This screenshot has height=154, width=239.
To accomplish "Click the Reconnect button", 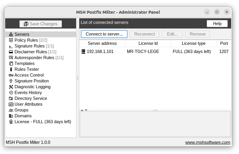I will (144, 34).
